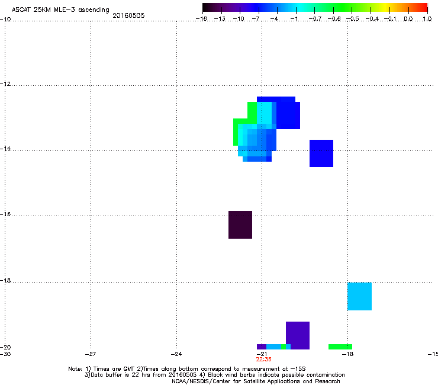The image size is (438, 385).
Task: Click the note line starting "Note: 1) Times are GMT"
Action: click(187, 369)
